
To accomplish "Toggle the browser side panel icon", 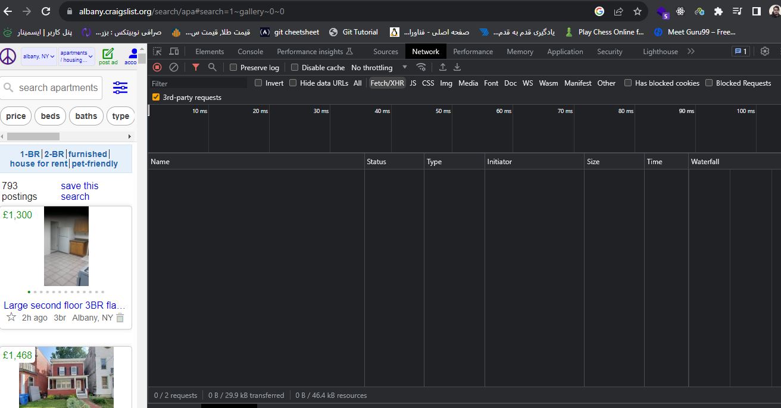I will click(757, 11).
